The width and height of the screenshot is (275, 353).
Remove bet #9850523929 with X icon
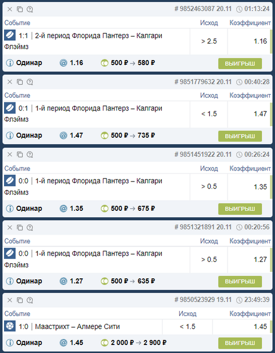coord(10,300)
